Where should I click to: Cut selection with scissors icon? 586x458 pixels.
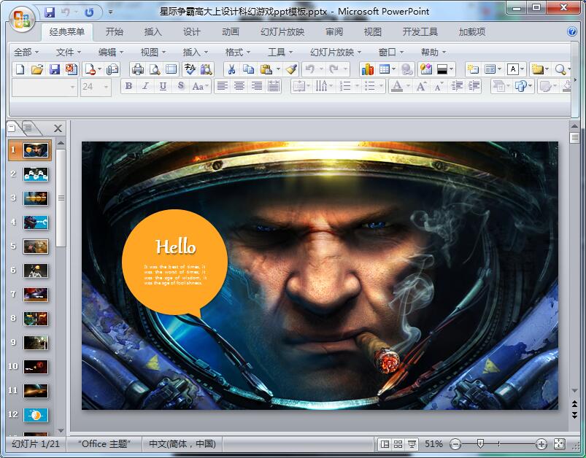coord(232,69)
